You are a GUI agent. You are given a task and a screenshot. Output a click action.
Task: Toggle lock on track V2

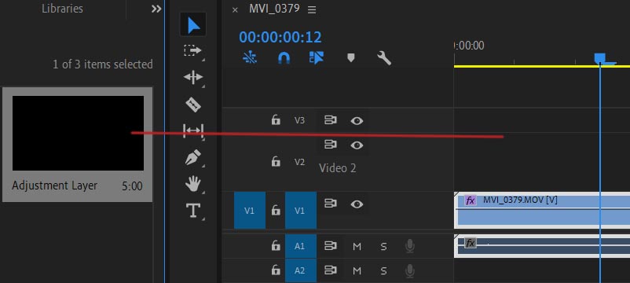[x=276, y=162]
